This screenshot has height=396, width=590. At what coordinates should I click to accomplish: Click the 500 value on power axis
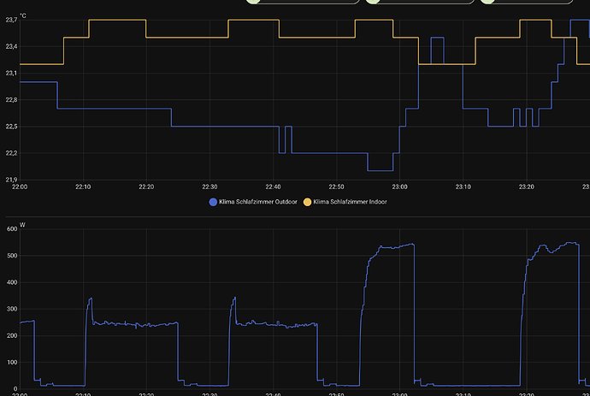12,256
